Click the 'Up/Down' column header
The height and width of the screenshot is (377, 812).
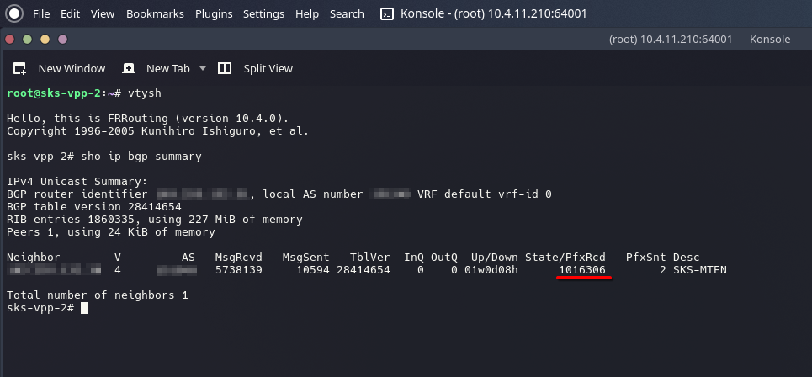click(494, 258)
